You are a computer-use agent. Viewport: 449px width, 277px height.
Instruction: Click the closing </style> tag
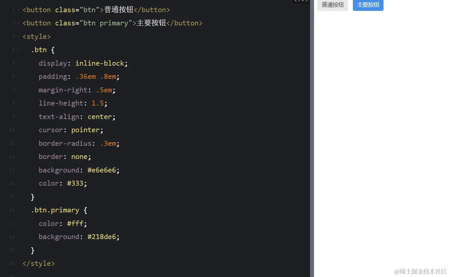pos(39,263)
